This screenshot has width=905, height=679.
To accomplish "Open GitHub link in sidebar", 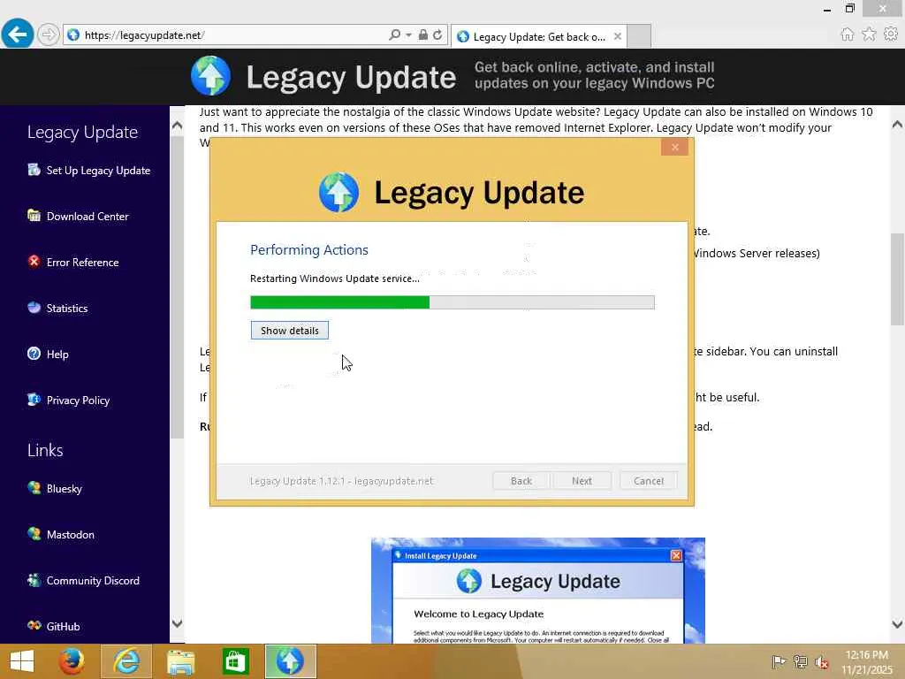I will coord(63,627).
